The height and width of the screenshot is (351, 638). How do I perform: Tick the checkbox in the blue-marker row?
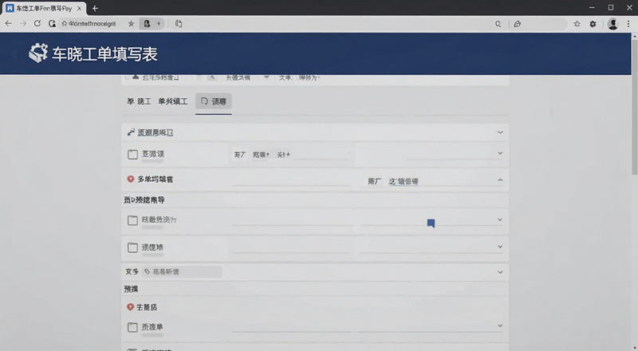click(x=132, y=220)
